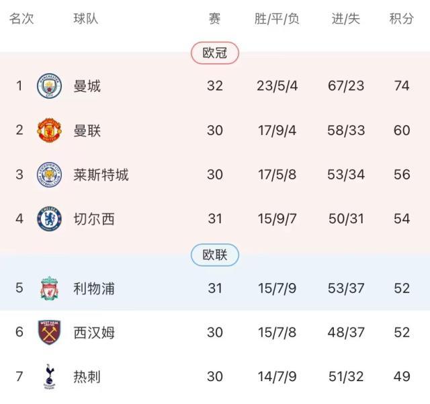This screenshot has height=404, width=430.
Task: Click the Manchester City club crest
Action: pyautogui.click(x=49, y=86)
